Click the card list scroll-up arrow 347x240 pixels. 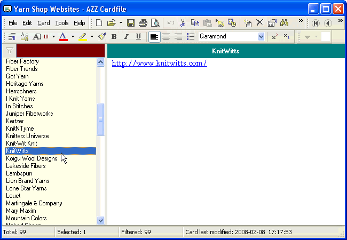click(101, 62)
